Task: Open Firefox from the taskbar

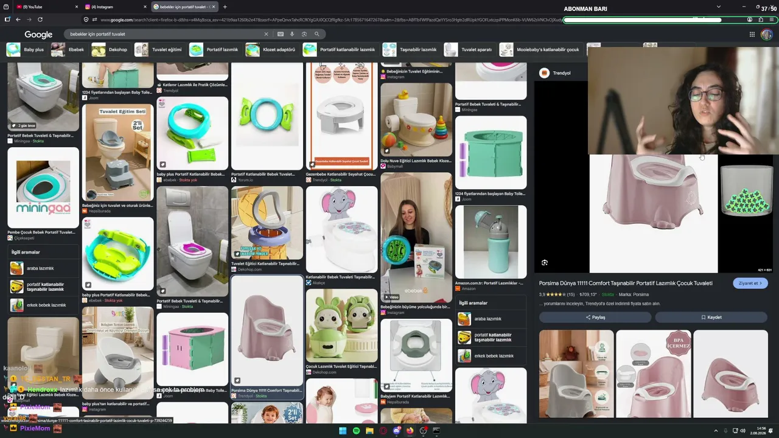Action: 410,431
